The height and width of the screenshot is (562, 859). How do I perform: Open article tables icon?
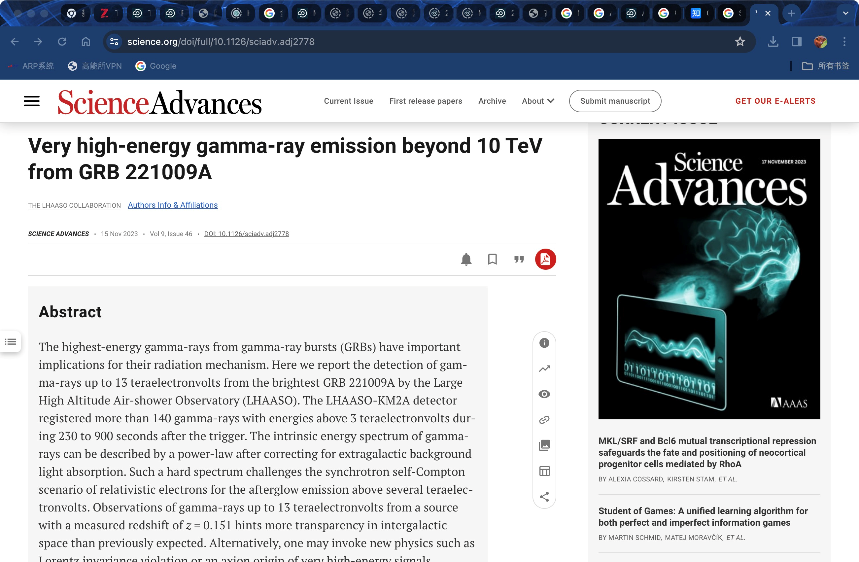(544, 471)
